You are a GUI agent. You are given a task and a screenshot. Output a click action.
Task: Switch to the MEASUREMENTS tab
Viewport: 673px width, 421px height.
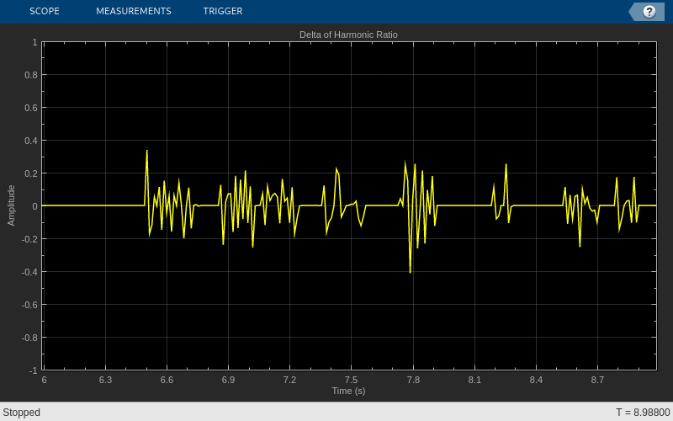pos(134,11)
